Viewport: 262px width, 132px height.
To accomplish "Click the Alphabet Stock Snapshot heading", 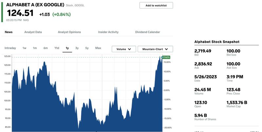I will point(217,42).
